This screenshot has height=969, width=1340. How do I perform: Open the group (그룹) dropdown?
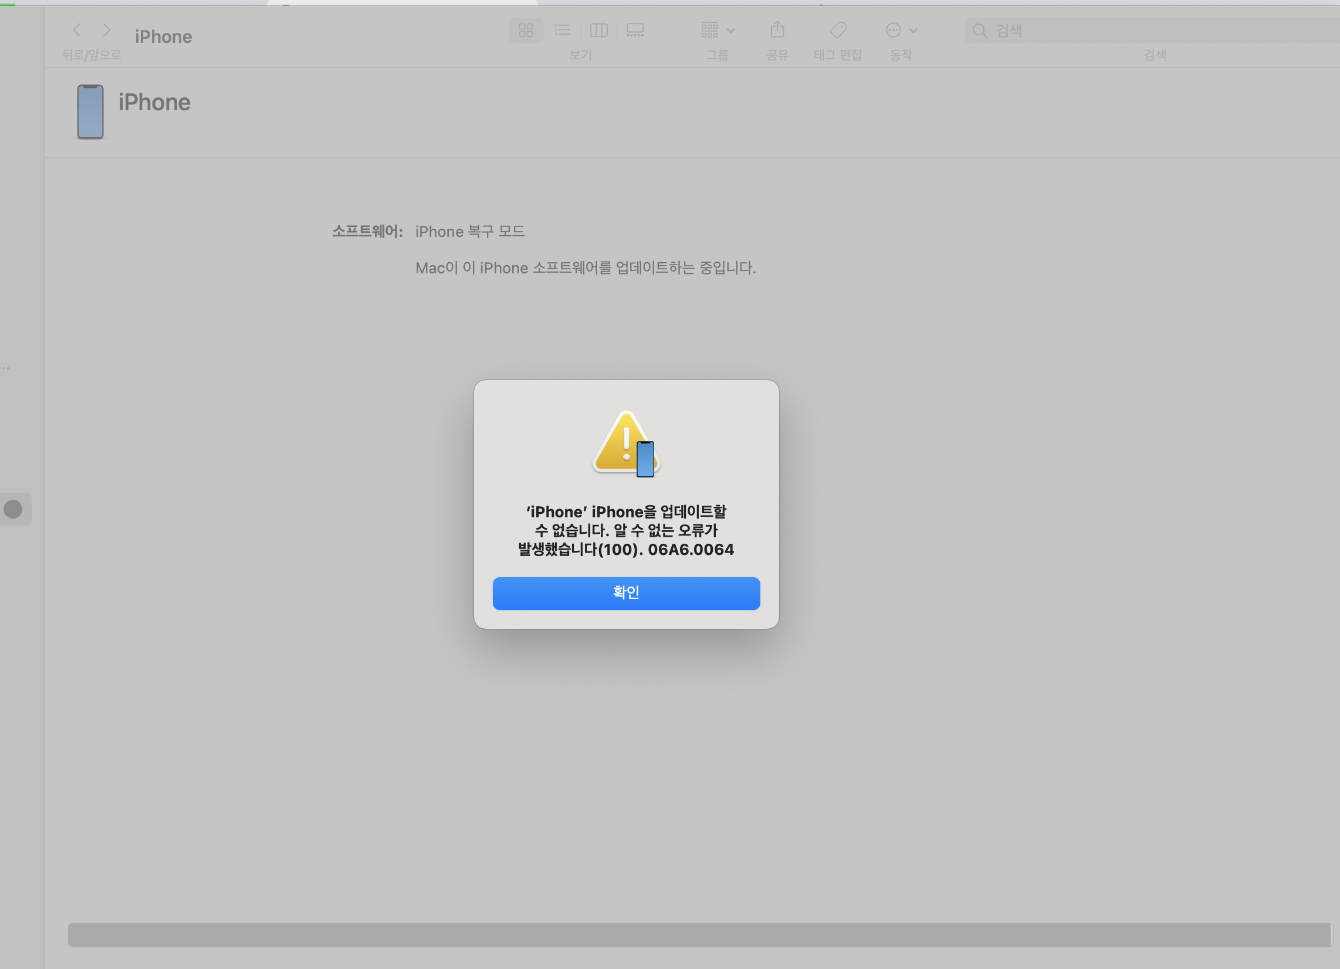[x=709, y=29]
